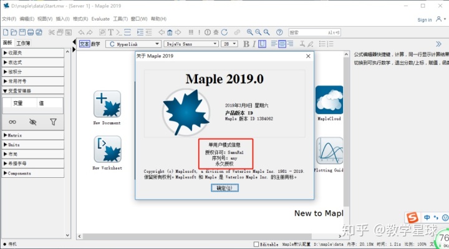The width and height of the screenshot is (449, 249).
Task: Execute selection with single exclamation icon
Action: [x=200, y=32]
